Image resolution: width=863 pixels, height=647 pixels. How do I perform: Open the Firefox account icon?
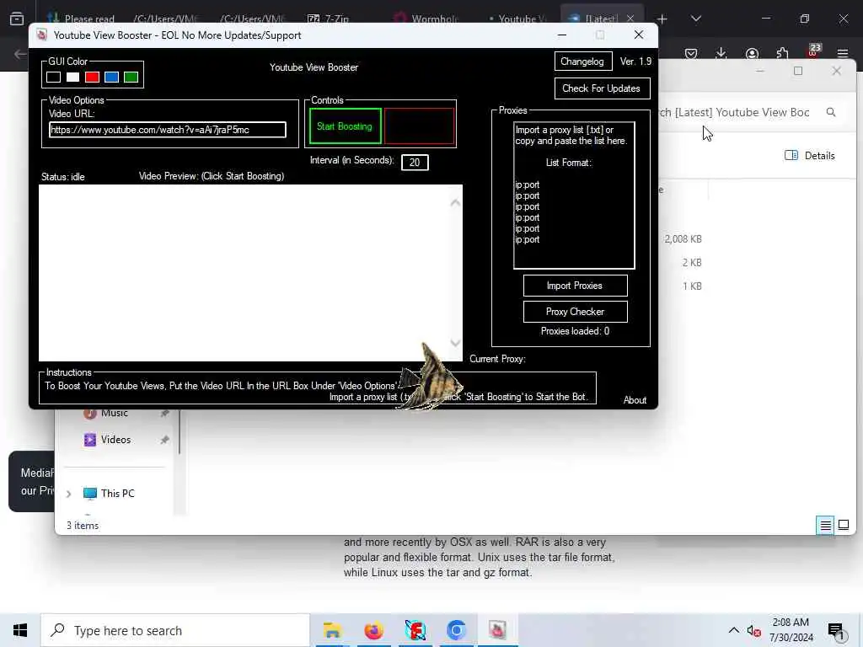(x=752, y=53)
